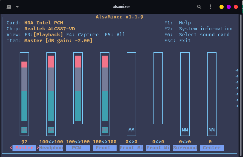Screen dimensions: 243x157
Task: Switch to F3 Playback view
Action: point(44,34)
